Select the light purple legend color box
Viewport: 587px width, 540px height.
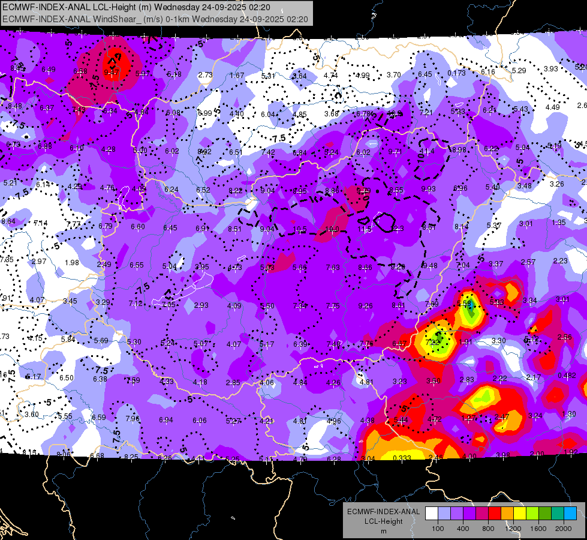(457, 513)
